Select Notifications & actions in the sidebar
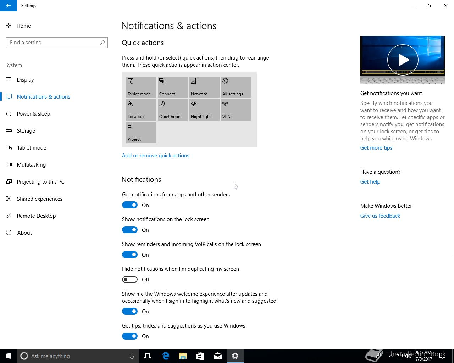The width and height of the screenshot is (454, 363). pyautogui.click(x=57, y=96)
